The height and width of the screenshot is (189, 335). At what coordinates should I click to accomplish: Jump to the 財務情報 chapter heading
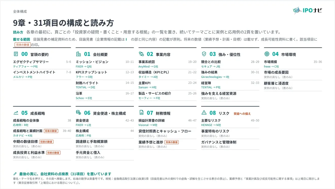[x=163, y=113]
